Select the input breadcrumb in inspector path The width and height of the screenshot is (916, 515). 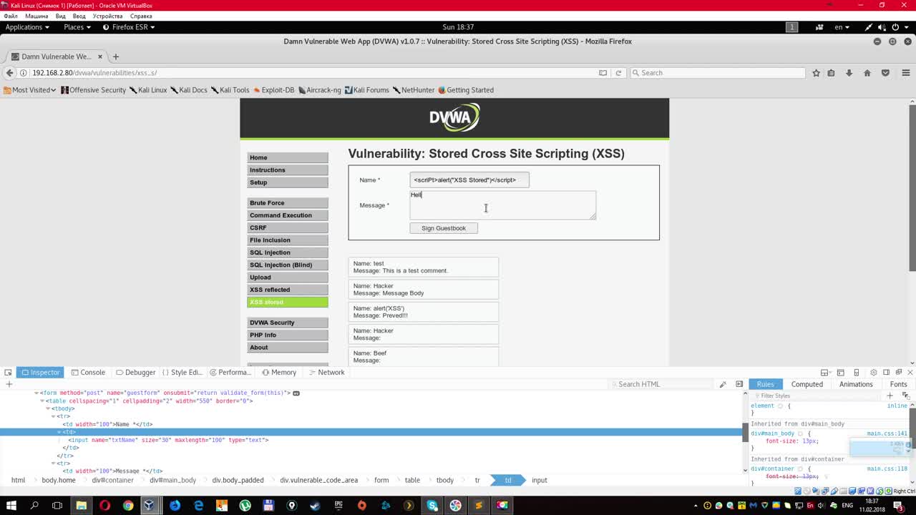tap(540, 480)
